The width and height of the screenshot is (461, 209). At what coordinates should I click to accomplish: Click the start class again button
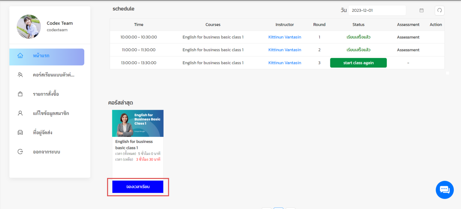pos(358,63)
